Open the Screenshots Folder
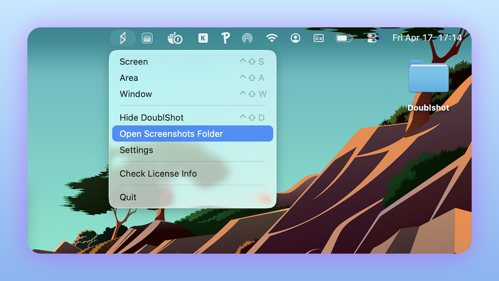 (x=170, y=133)
